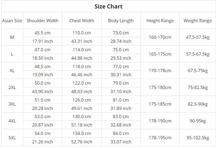Screen dimensions: 216x148
Task: Click the 52.76 inch chest width value
Action: [82, 142]
